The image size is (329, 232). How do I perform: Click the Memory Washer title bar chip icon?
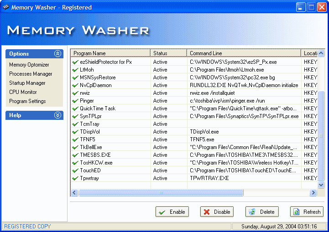tap(5, 7)
